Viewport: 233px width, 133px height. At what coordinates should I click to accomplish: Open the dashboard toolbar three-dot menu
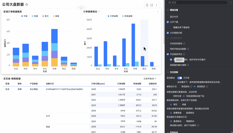pos(156,5)
